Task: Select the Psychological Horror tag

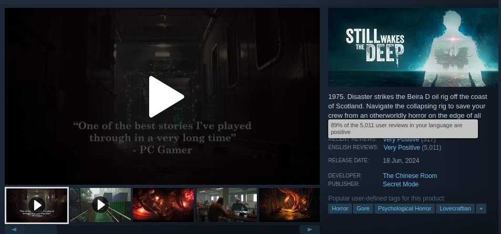Action: [404, 208]
